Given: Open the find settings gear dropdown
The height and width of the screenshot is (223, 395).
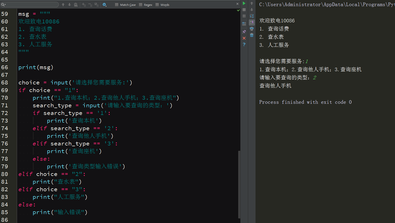Looking at the screenshot, I should click(x=104, y=5).
